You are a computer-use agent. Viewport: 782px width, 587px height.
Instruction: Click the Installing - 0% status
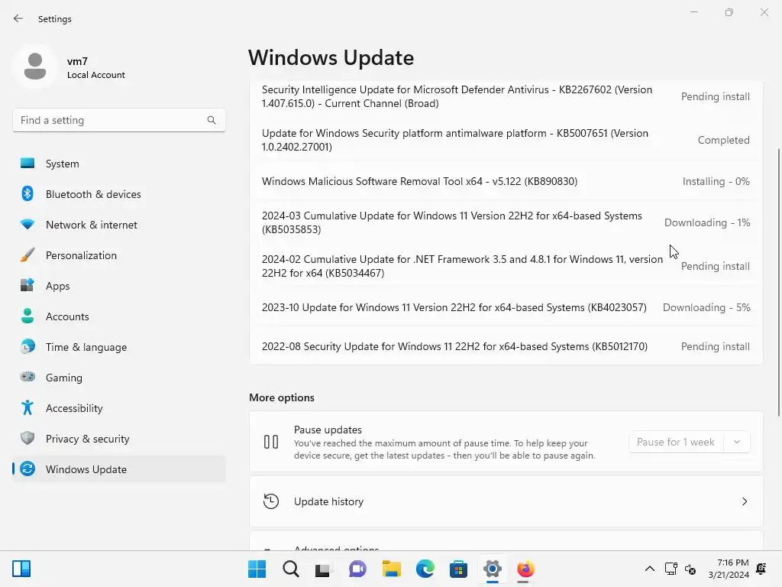pyautogui.click(x=716, y=181)
